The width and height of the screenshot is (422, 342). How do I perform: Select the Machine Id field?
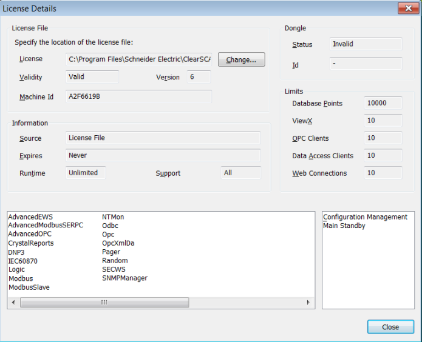tap(138, 96)
